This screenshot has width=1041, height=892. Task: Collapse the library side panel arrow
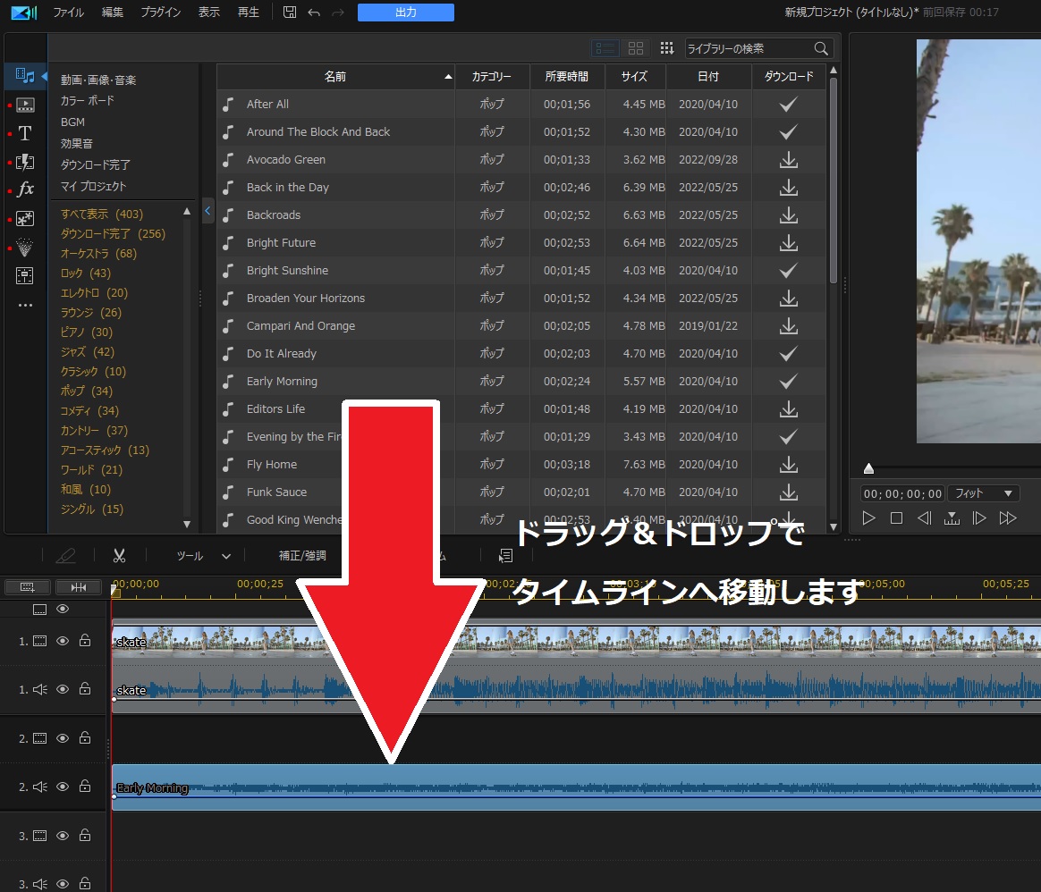(207, 212)
